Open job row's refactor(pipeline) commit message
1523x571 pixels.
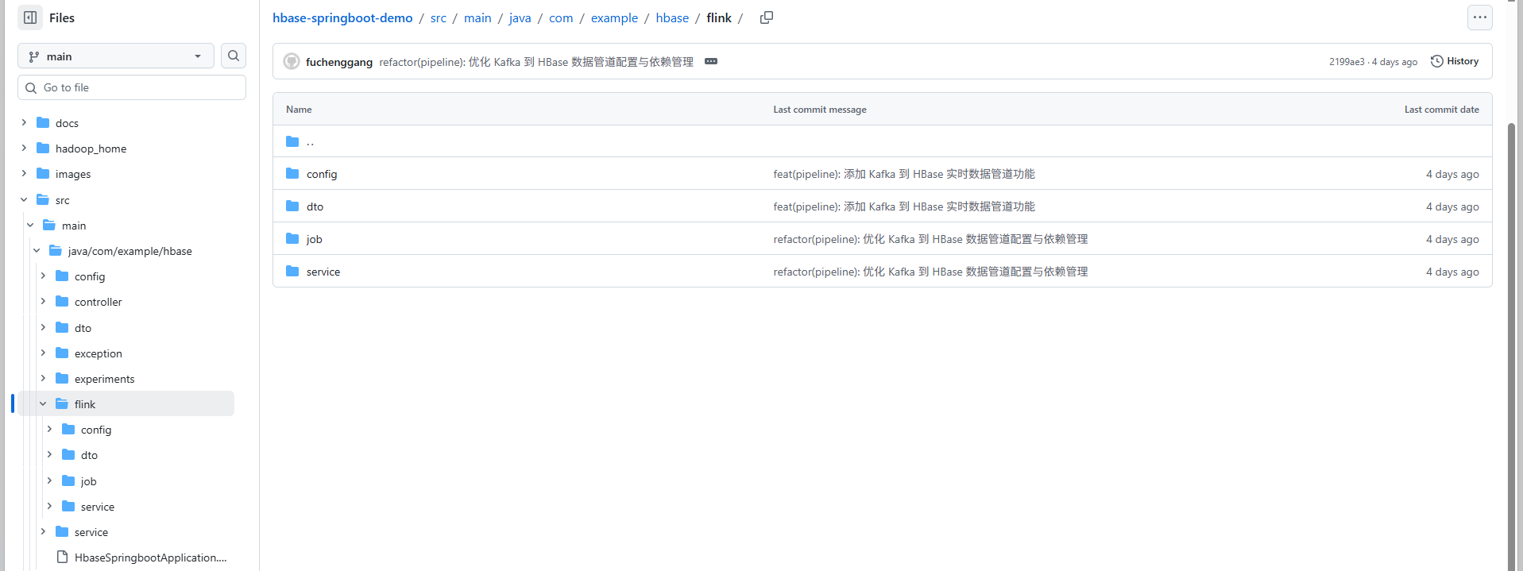click(930, 239)
